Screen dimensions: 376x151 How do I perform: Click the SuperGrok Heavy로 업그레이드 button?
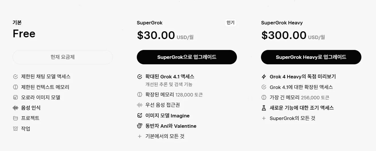(311, 57)
